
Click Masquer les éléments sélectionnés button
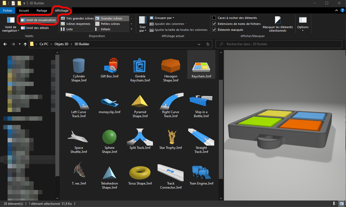pyautogui.click(x=278, y=24)
